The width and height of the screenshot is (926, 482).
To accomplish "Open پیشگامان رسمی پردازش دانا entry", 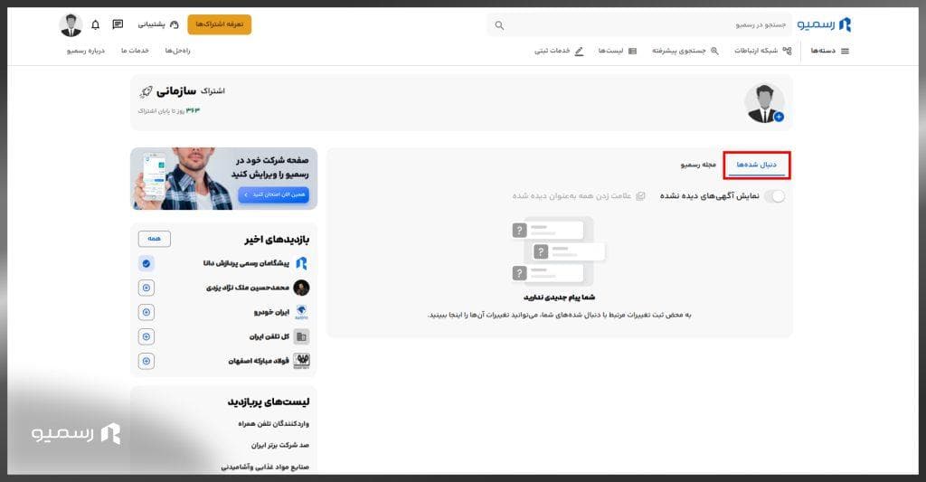I will (246, 263).
